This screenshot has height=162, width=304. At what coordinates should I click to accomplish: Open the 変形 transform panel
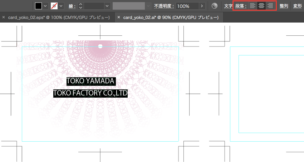tap(298, 6)
